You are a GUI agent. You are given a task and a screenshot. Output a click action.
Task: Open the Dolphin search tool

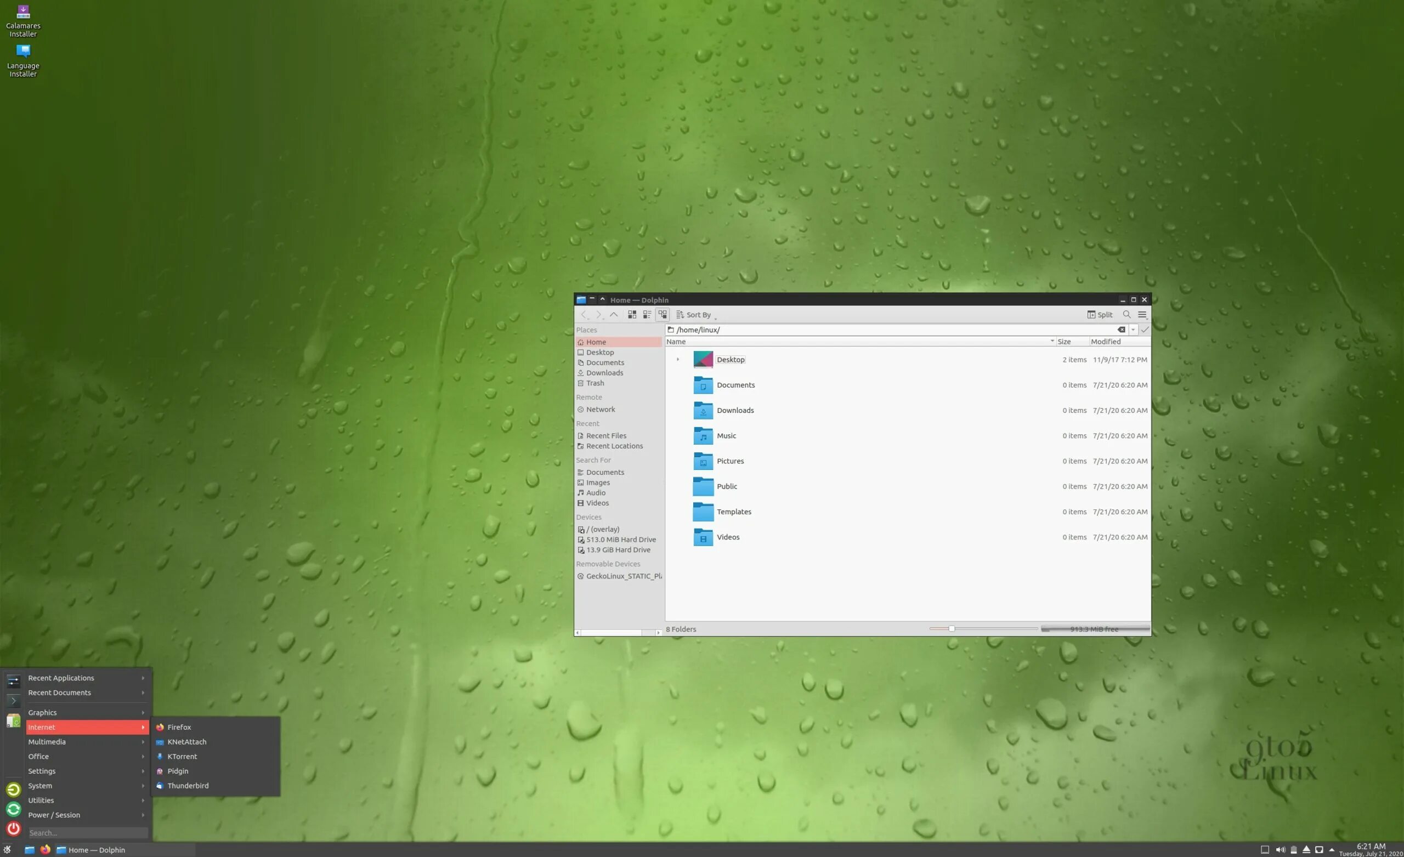[1126, 315]
